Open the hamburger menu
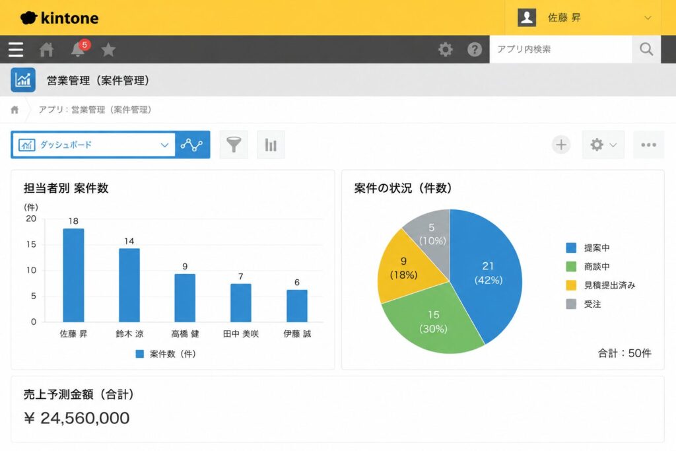Screen dimensions: 676x451 tap(16, 49)
